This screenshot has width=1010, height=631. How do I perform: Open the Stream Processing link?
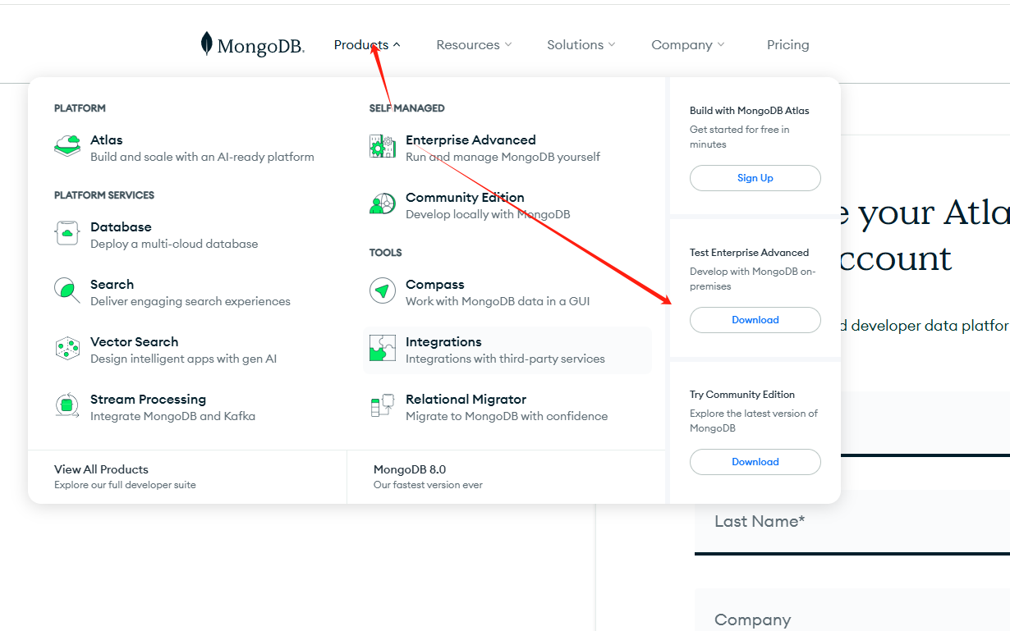[148, 400]
